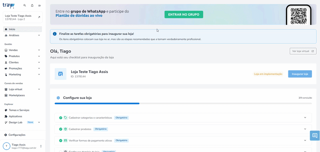Click the Configurações gear icon
The image size is (320, 152).
6,135
